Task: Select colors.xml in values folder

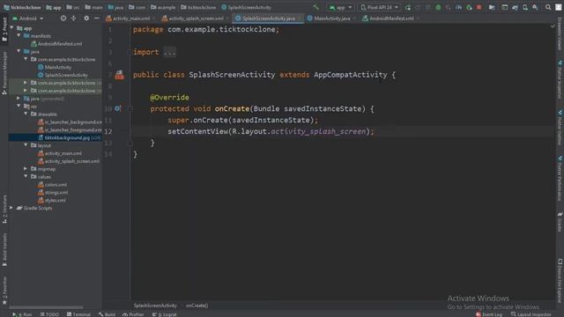Action: coord(53,185)
